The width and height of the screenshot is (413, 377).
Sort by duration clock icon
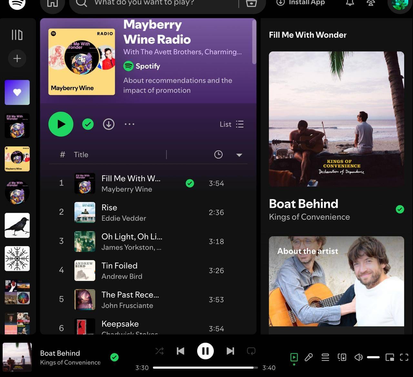click(218, 155)
